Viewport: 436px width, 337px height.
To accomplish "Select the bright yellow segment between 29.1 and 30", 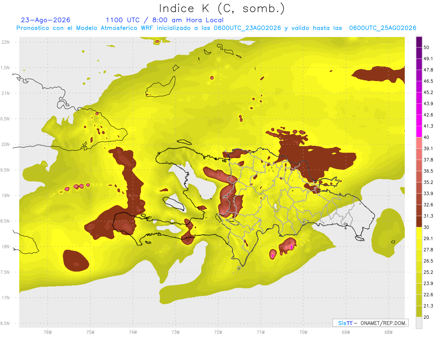I will tap(419, 233).
